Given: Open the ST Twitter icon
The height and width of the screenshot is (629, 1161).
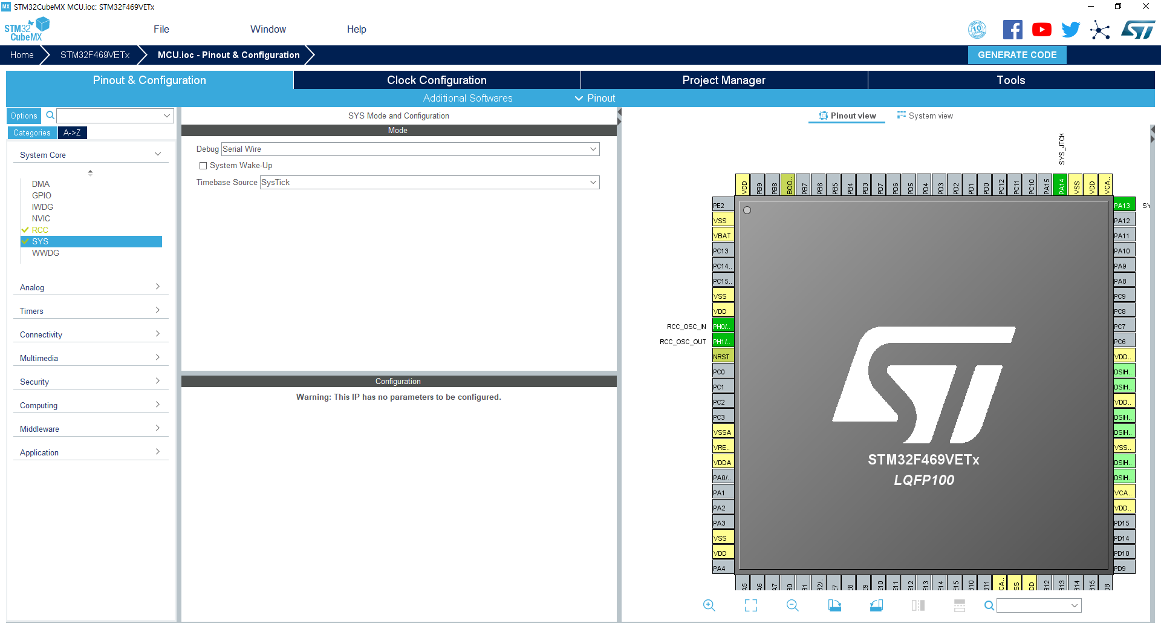Looking at the screenshot, I should click(1071, 30).
